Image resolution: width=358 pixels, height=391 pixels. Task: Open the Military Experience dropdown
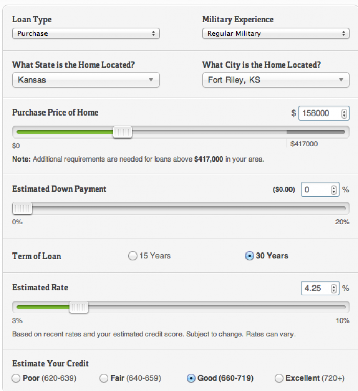[x=276, y=33]
